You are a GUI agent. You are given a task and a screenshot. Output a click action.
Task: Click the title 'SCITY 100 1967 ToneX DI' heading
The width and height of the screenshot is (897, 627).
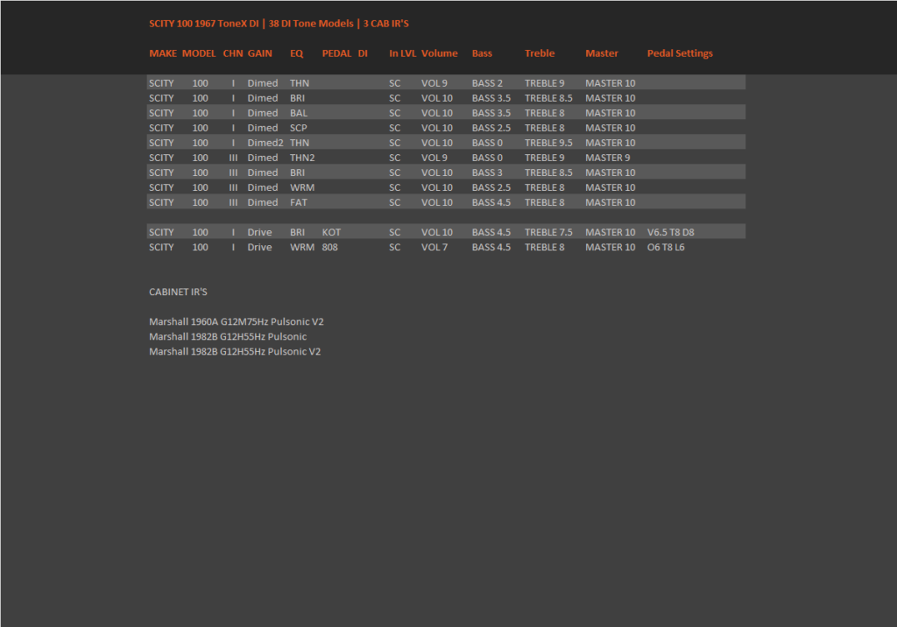203,24
